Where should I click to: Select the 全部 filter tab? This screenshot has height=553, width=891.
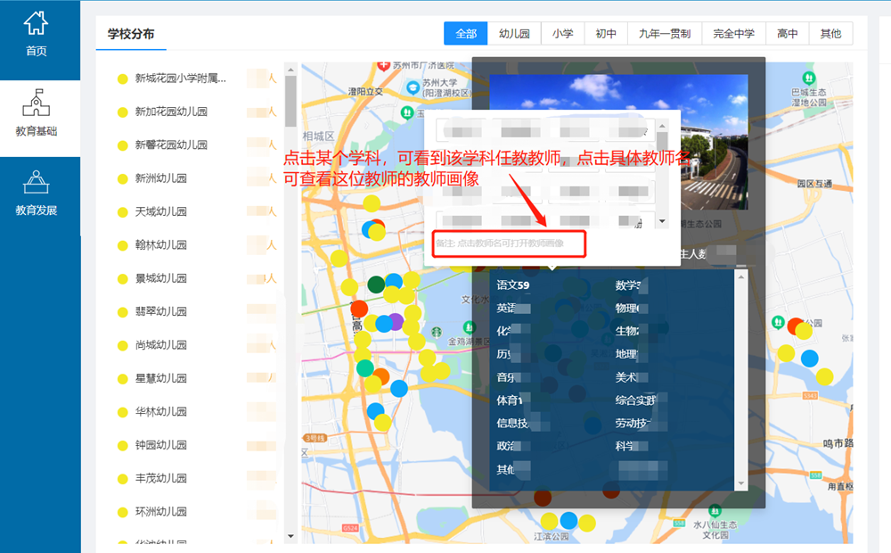coord(466,34)
